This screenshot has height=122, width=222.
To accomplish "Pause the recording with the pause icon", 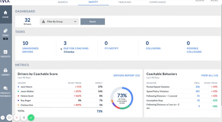I will pos(24,118).
